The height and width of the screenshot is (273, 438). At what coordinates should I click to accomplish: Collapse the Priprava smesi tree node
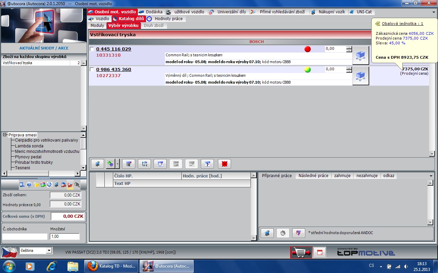click(5, 135)
